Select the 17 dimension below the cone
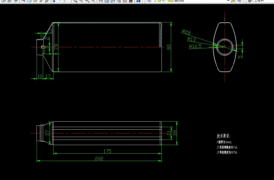The height and width of the screenshot is (180, 274). click(48, 76)
